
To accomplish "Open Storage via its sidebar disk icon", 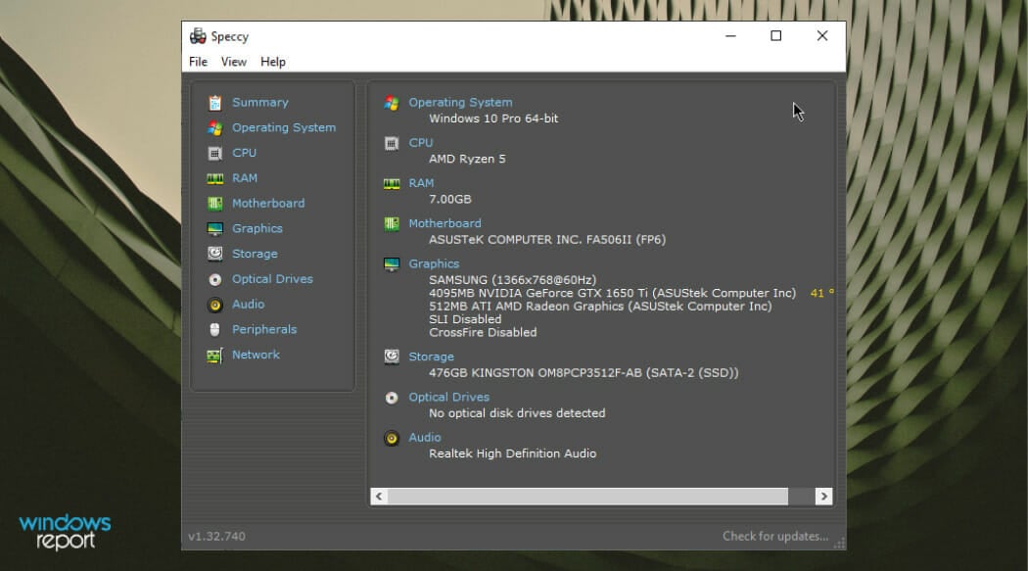I will (214, 254).
